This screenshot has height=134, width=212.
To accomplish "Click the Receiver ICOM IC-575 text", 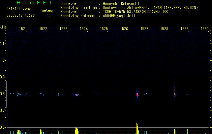I will (x=135, y=12).
